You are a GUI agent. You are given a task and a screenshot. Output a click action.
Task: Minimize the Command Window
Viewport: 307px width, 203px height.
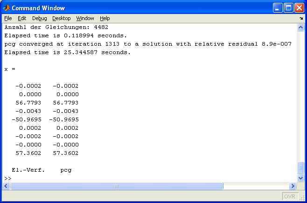pyautogui.click(x=277, y=8)
